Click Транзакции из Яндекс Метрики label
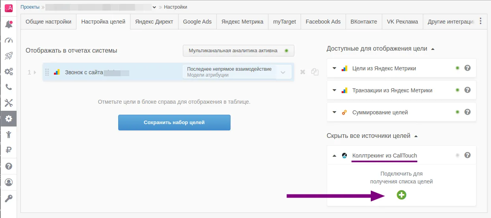491x218 pixels. 392,90
